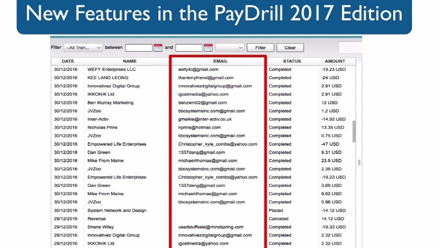Click the 0.75 USD amount cell
This screenshot has height=248, width=440.
click(332, 136)
